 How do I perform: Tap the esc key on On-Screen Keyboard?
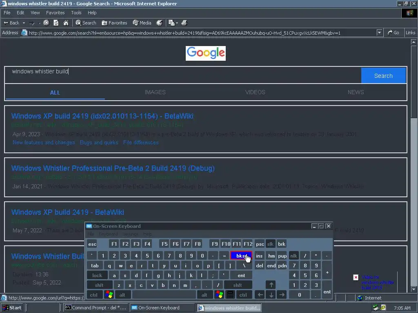click(92, 244)
